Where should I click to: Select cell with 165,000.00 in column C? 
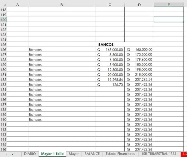(110, 50)
